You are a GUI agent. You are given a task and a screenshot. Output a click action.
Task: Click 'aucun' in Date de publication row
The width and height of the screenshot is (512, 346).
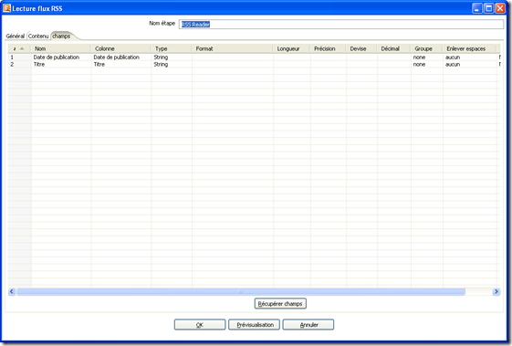453,58
